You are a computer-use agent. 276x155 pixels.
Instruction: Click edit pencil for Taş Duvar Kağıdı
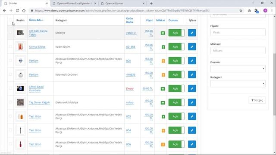click(192, 102)
